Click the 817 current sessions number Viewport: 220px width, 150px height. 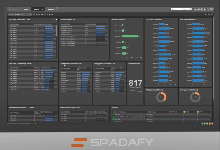click(136, 83)
